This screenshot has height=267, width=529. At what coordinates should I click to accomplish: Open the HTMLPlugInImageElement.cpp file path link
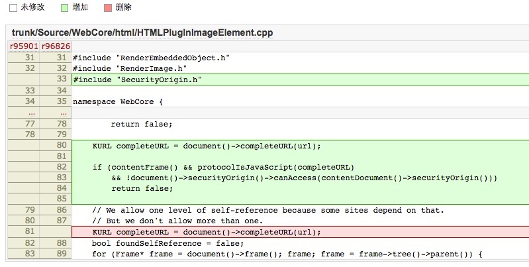[x=142, y=32]
